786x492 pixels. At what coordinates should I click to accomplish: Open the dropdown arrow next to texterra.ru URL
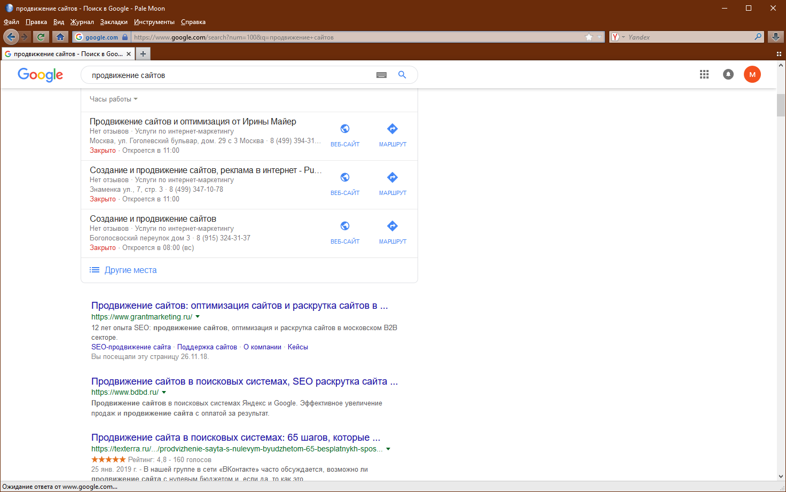tap(388, 449)
